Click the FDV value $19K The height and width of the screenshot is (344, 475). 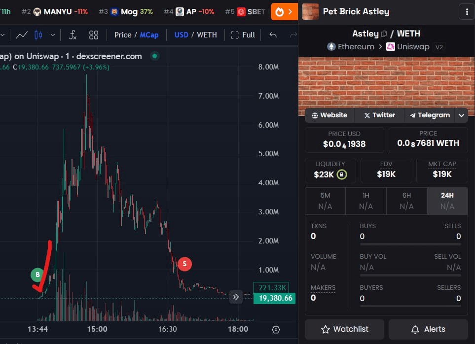[x=386, y=174]
